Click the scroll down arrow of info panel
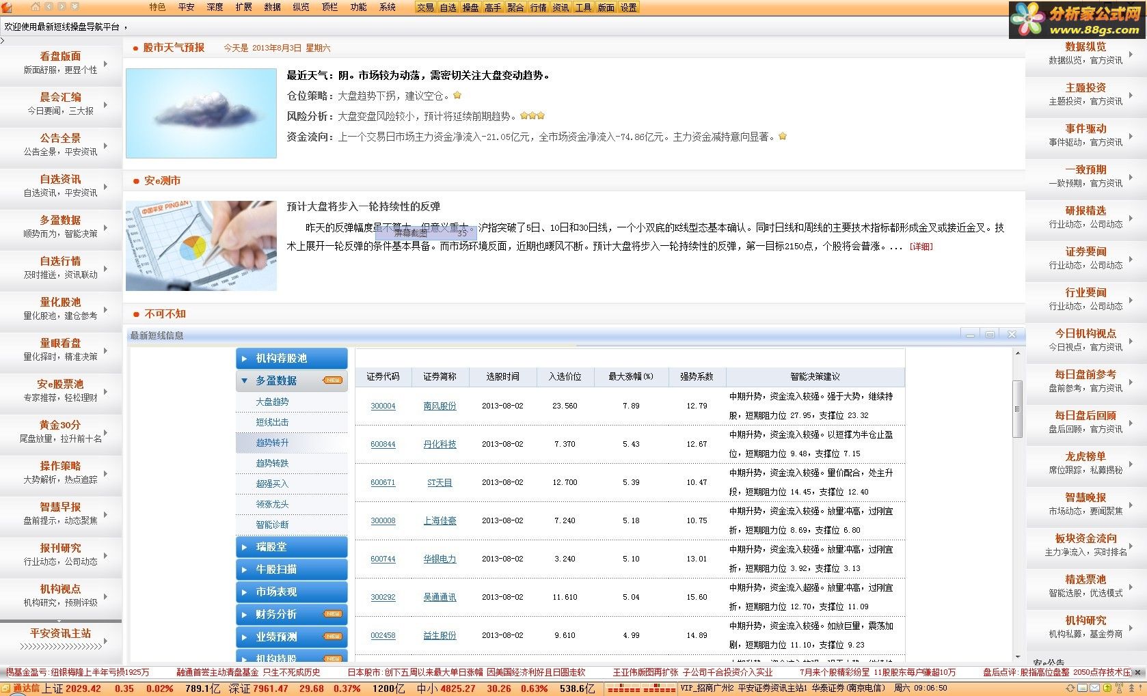 click(x=1017, y=656)
